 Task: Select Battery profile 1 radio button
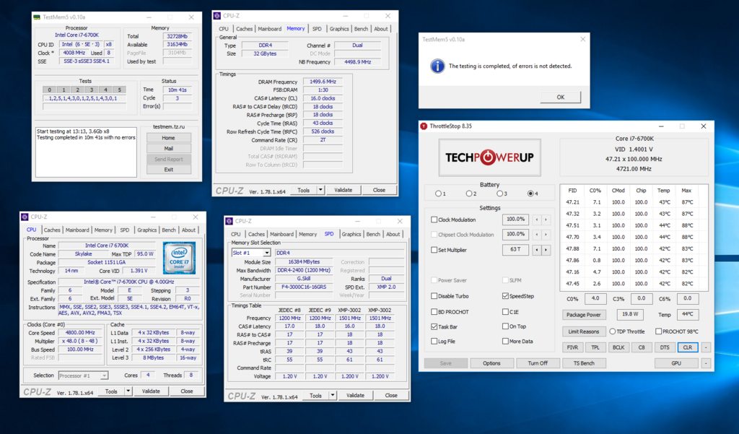pyautogui.click(x=438, y=194)
